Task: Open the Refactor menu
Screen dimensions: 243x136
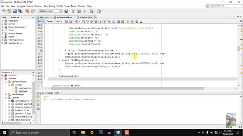Action: (38, 6)
